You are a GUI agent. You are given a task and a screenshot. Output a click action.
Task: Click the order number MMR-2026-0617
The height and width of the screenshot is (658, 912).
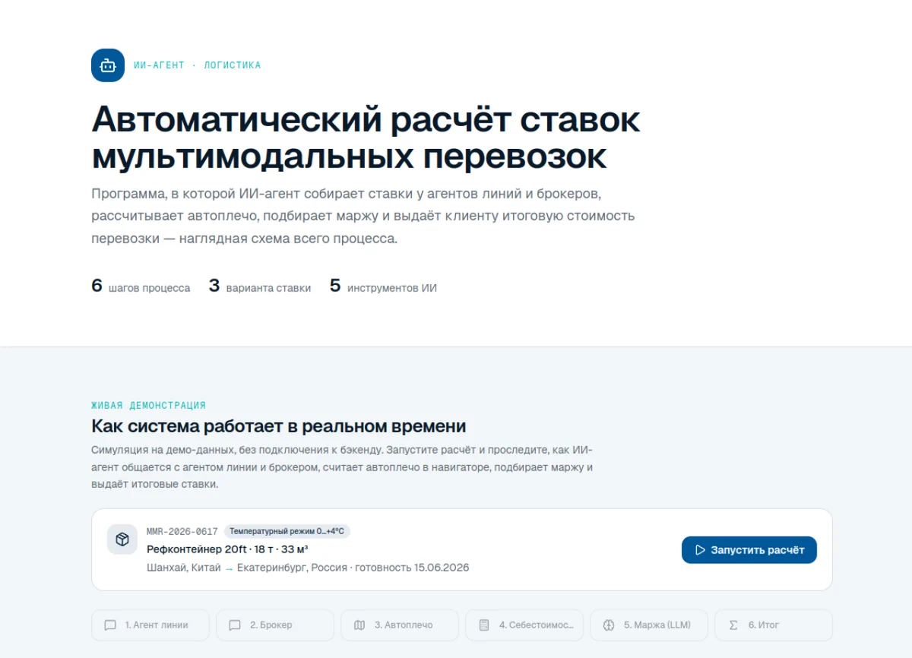(182, 532)
